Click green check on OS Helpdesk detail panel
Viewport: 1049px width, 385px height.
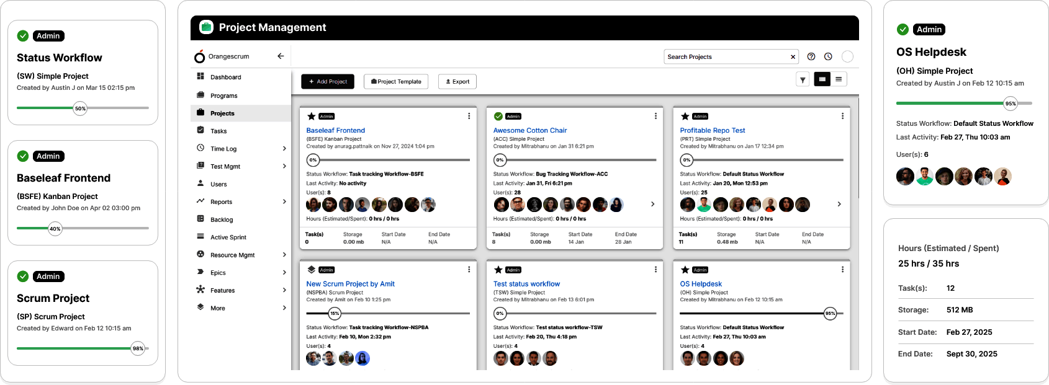pyautogui.click(x=903, y=29)
